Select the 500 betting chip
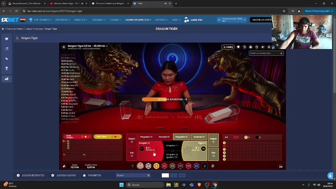Image resolution: width=336 pixels, height=189 pixels. [x=180, y=166]
